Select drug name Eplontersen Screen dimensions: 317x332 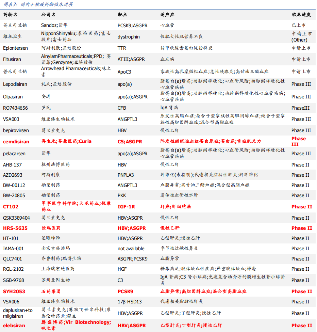point(15,48)
